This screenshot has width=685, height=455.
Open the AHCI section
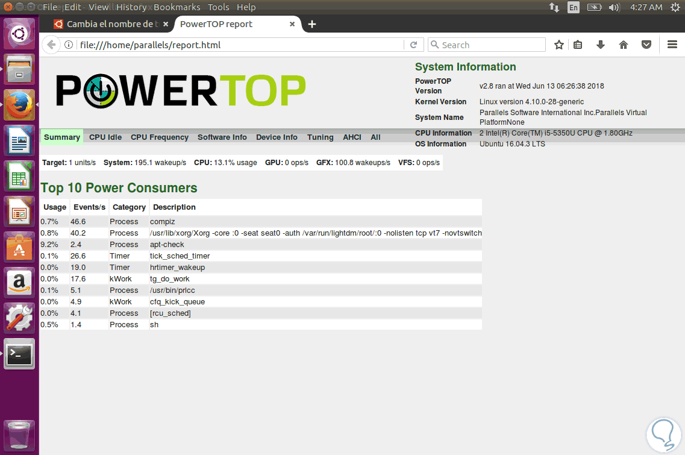352,137
